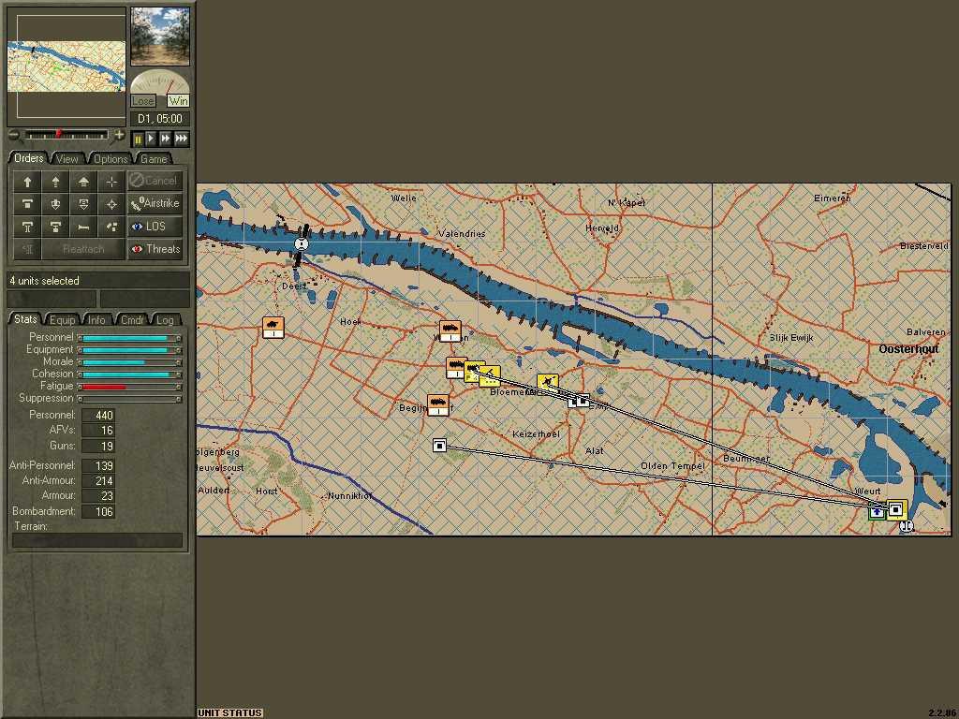This screenshot has width=959, height=719.
Task: Run the game at fastest speed
Action: pos(182,139)
